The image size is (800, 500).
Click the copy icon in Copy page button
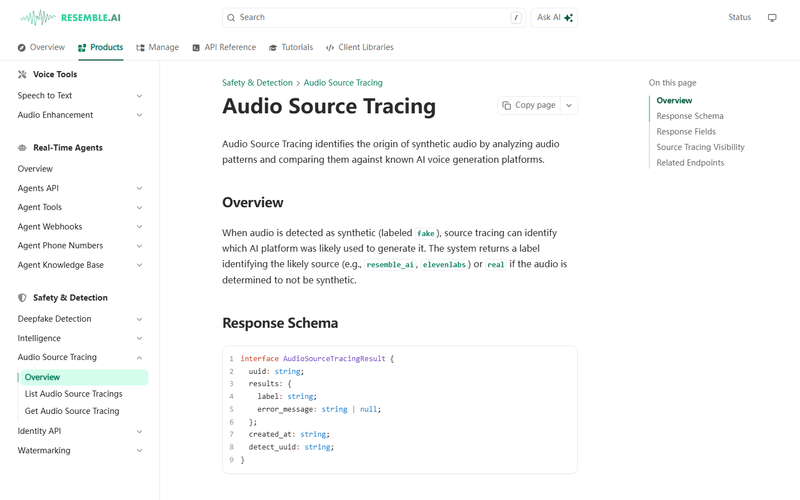507,106
